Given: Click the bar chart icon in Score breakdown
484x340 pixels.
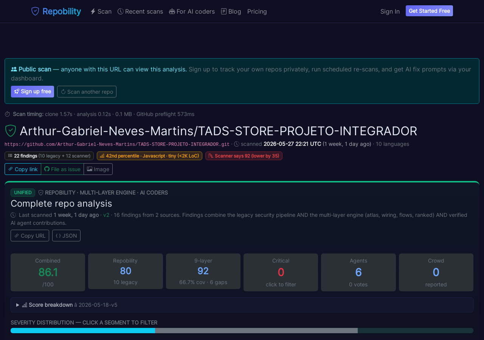Looking at the screenshot, I should [x=25, y=305].
